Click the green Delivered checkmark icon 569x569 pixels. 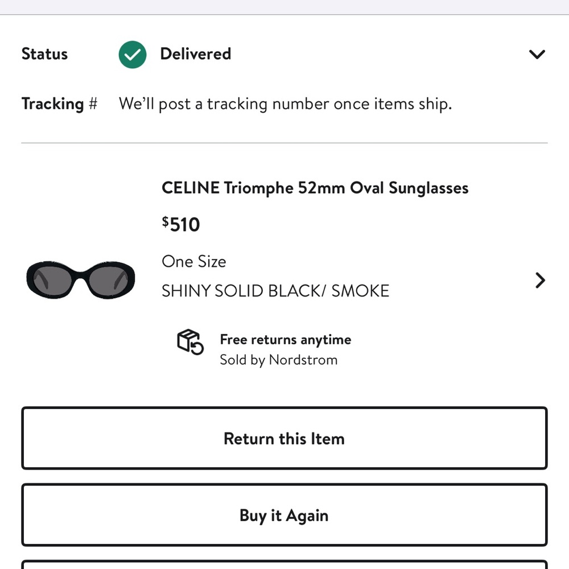click(132, 54)
